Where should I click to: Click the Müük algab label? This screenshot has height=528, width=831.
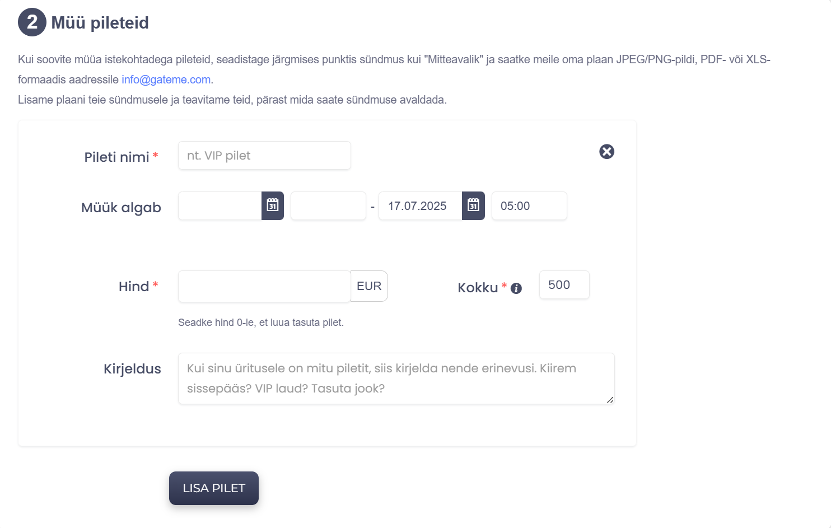pos(121,208)
